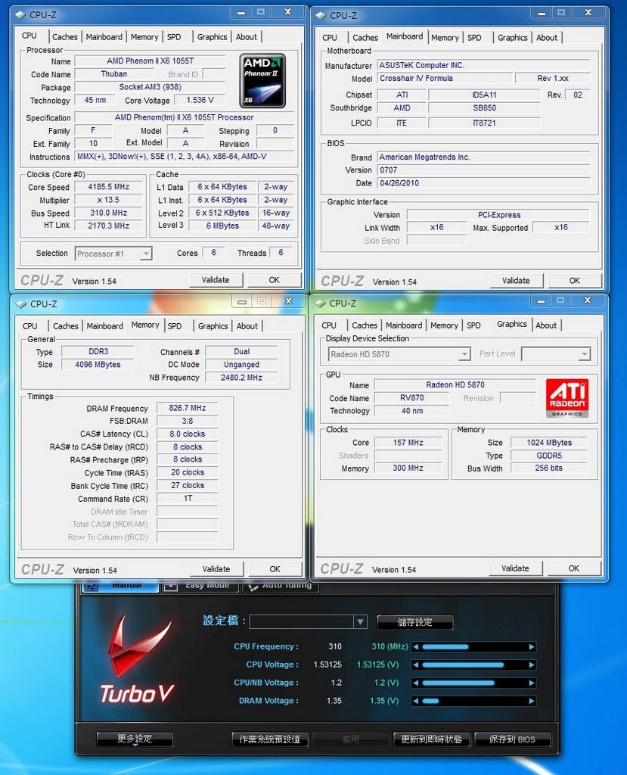
Task: Open the CPU tab in the Motherboard window
Action: [x=330, y=38]
